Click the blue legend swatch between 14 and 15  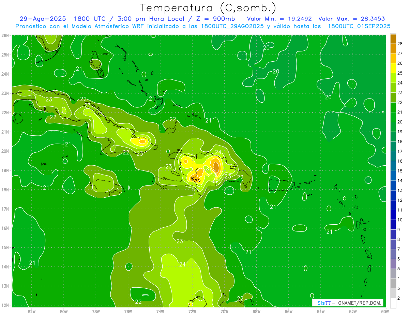point(393,176)
